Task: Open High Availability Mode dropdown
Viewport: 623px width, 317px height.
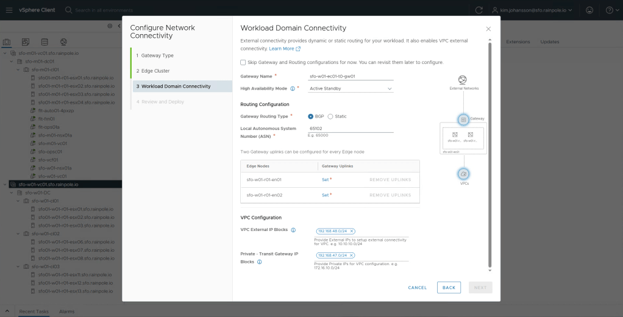Action: (351, 89)
